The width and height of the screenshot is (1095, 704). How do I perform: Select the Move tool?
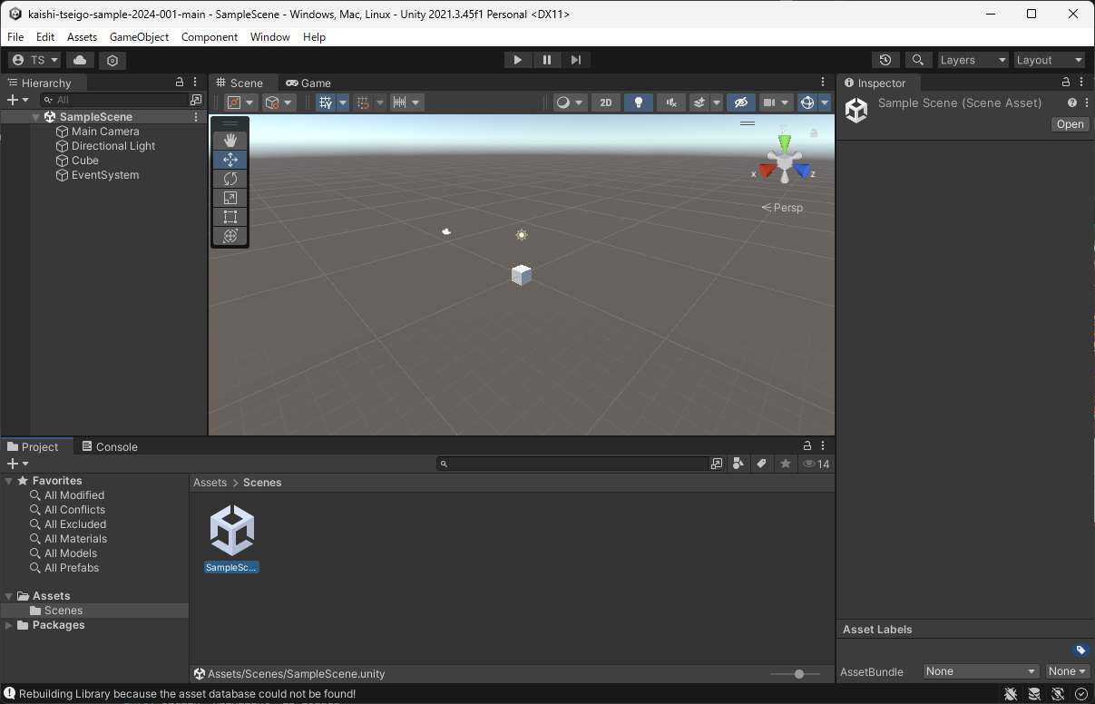tap(230, 160)
